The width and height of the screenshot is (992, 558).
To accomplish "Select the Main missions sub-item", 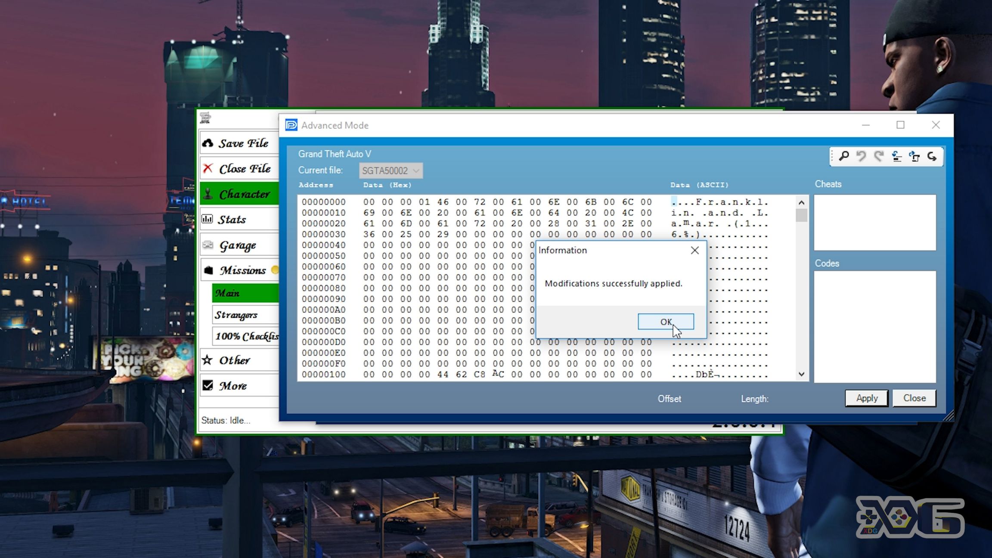I will pyautogui.click(x=245, y=293).
